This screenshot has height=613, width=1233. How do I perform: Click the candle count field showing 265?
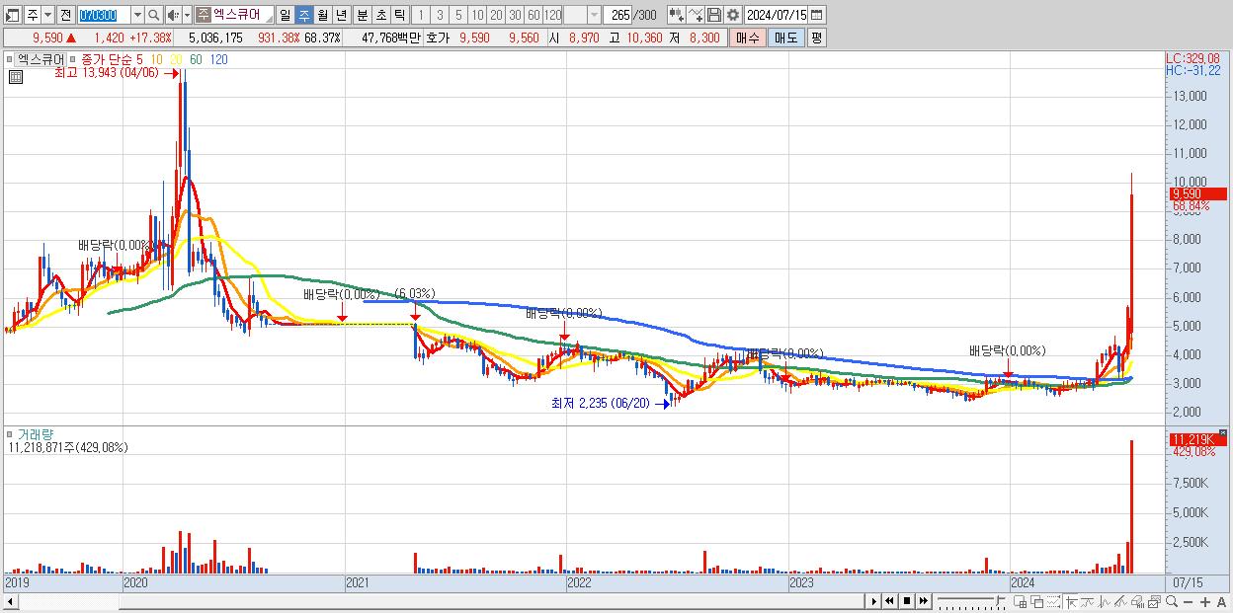[617, 15]
